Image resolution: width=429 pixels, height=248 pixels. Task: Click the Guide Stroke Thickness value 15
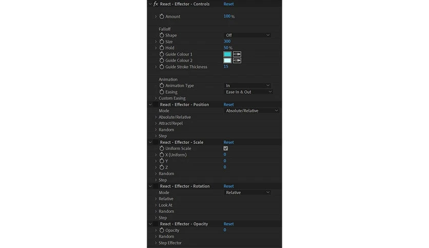pos(226,67)
